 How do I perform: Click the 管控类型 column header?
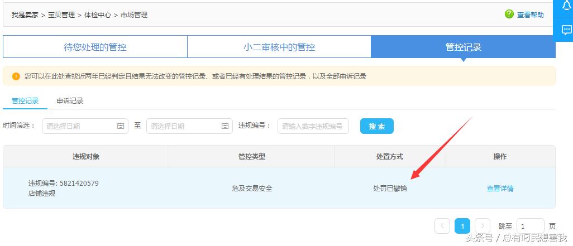coord(252,157)
